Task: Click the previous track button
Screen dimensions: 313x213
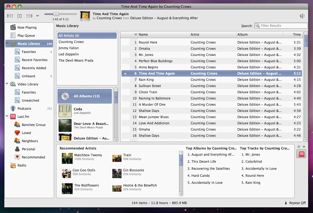Action: (10, 16)
